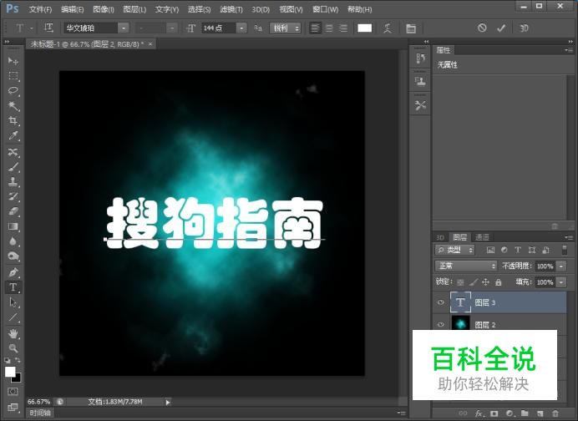Commit the current text edit
The width and height of the screenshot is (578, 421).
point(501,28)
